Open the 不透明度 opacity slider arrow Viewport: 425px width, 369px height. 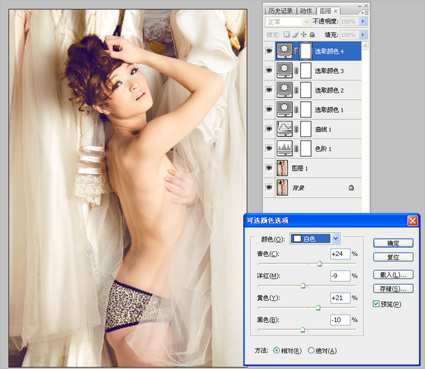363,21
